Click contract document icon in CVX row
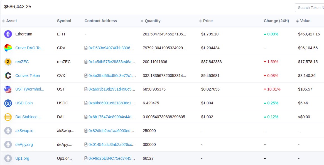This screenshot has height=165, width=324. pyautogui.click(x=86, y=76)
